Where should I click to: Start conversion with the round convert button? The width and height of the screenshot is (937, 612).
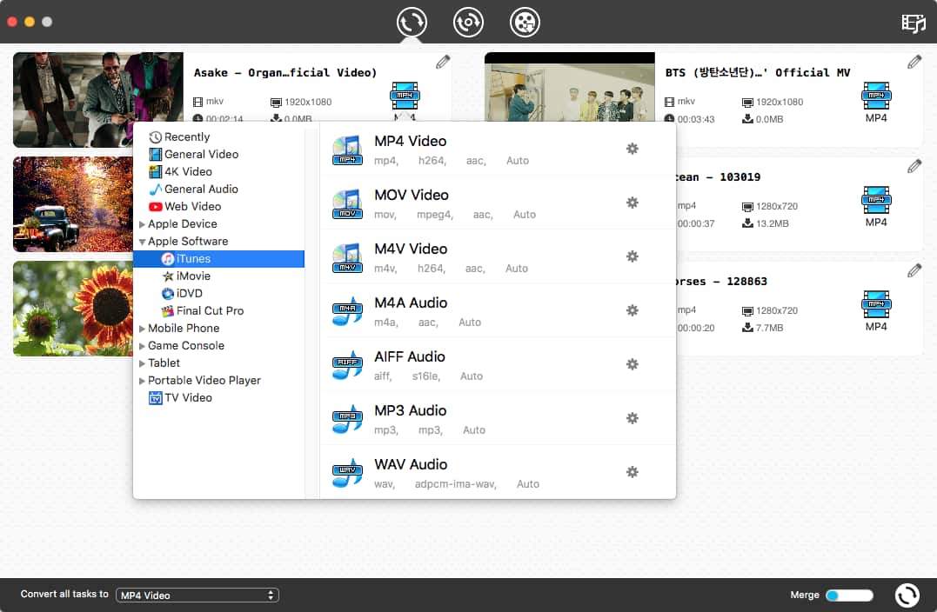tap(907, 595)
